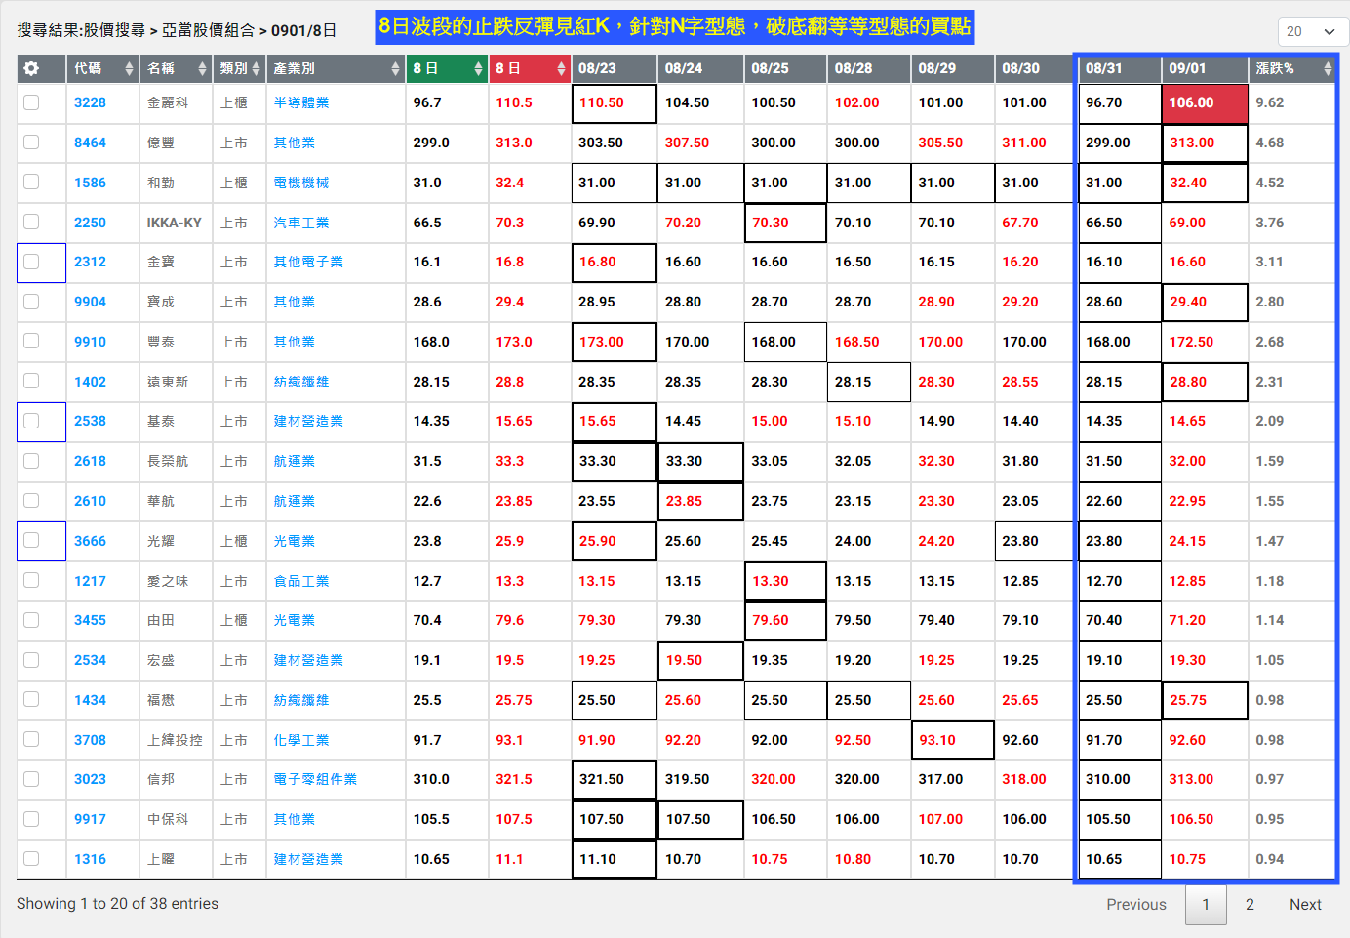1350x938 pixels.
Task: Click the 0.94 change percent value
Action: [x=1269, y=859]
